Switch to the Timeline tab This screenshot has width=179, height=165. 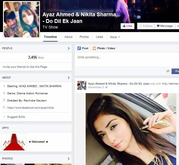(50, 37)
